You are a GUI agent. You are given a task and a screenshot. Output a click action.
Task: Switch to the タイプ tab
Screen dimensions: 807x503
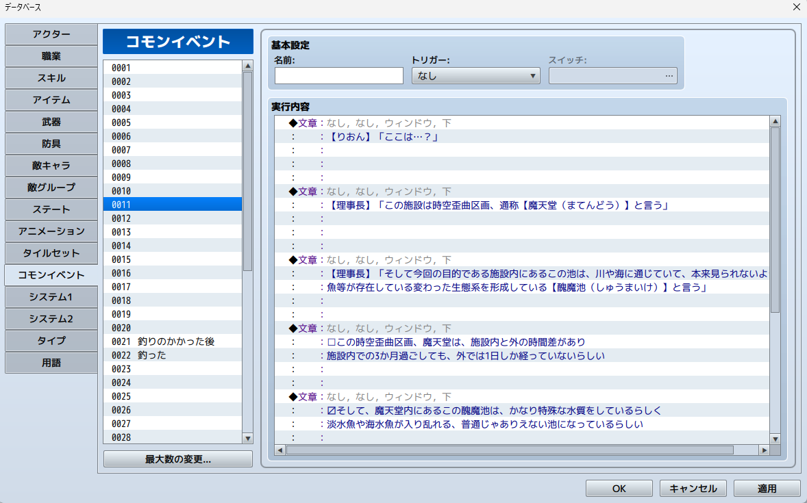pos(51,341)
